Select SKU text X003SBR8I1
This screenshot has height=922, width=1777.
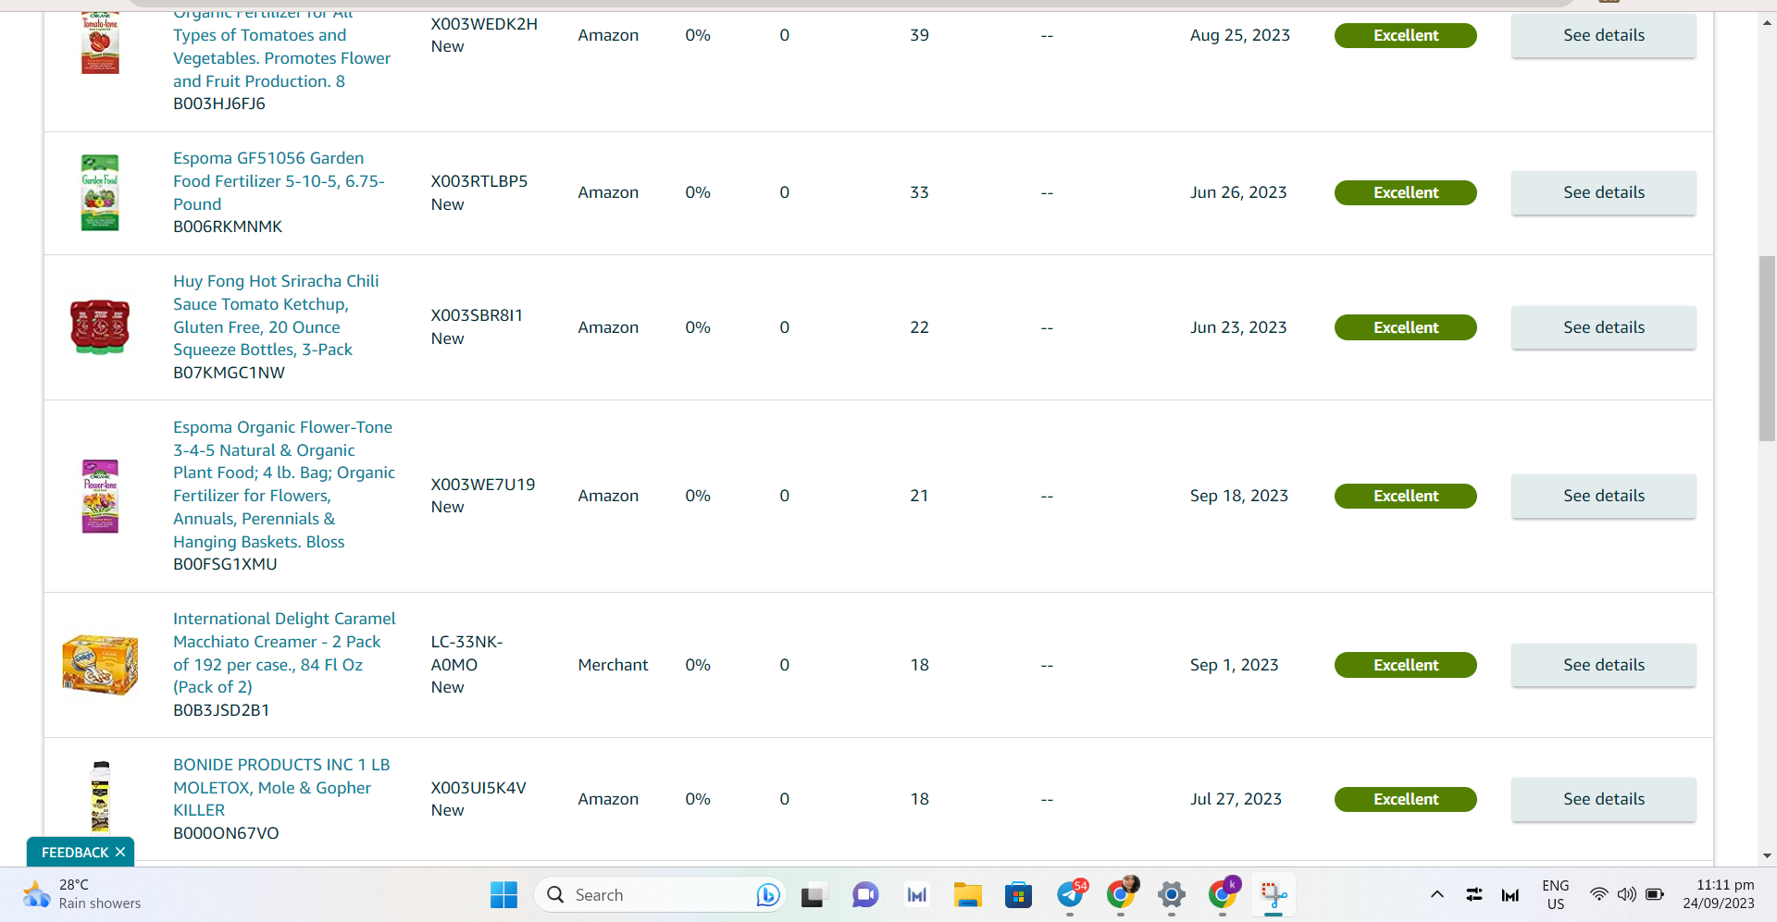point(477,315)
